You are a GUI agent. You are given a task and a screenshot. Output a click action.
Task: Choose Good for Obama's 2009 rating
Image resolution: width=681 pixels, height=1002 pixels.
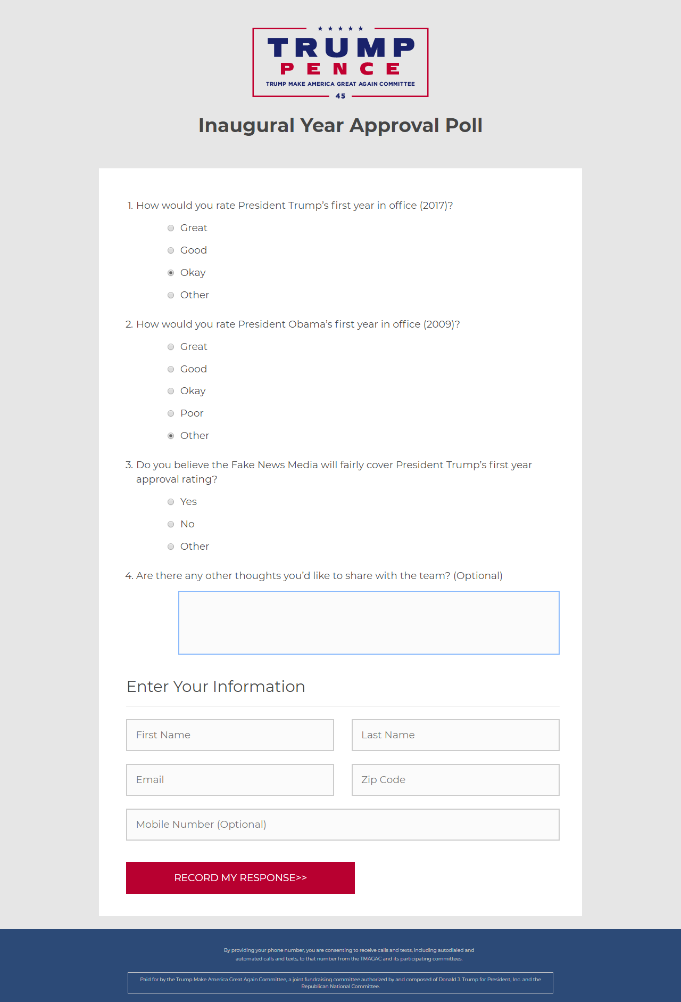[171, 369]
